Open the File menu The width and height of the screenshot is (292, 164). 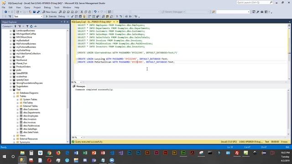4,7
